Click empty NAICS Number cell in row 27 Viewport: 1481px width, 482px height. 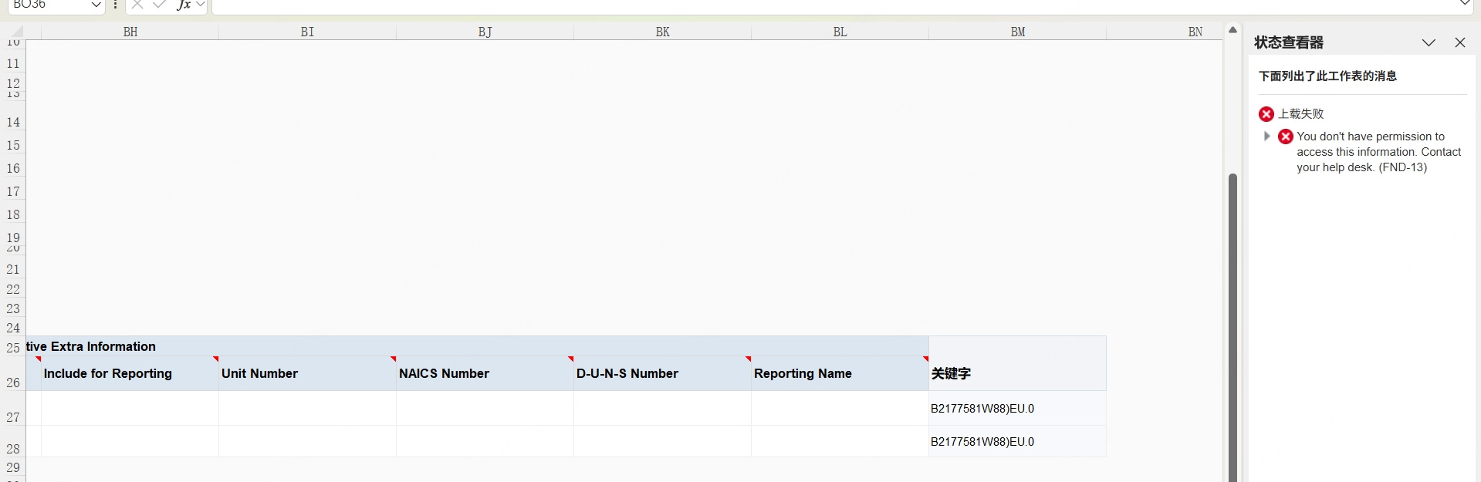[x=485, y=409]
